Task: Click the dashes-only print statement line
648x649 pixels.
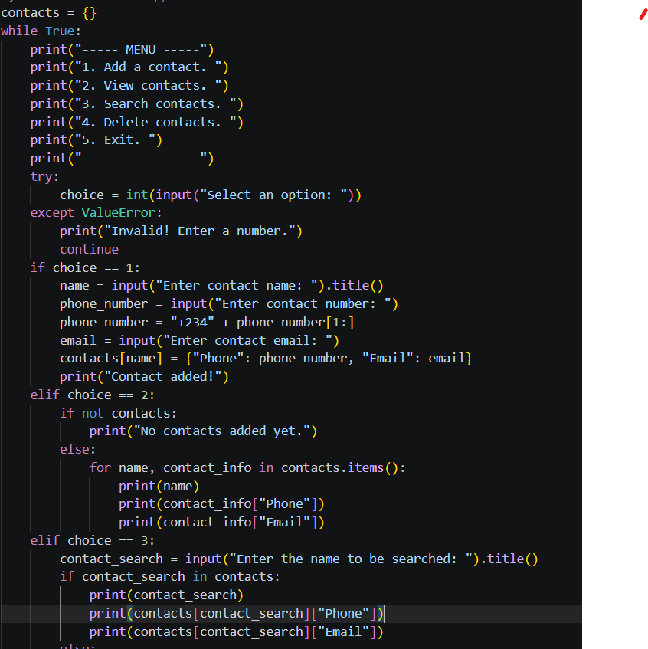Action: tap(122, 158)
